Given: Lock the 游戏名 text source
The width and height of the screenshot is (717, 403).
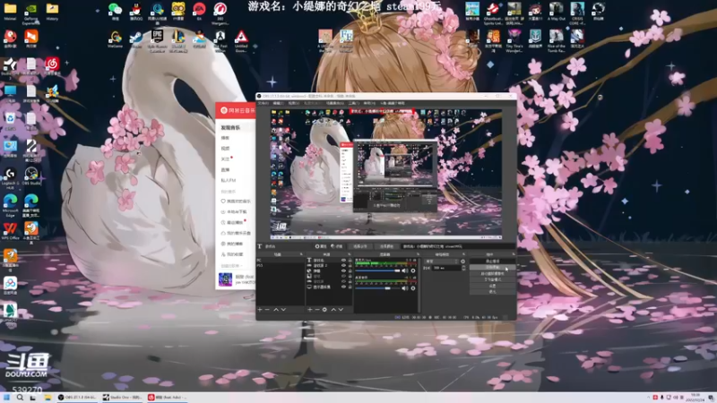Looking at the screenshot, I should tap(350, 260).
